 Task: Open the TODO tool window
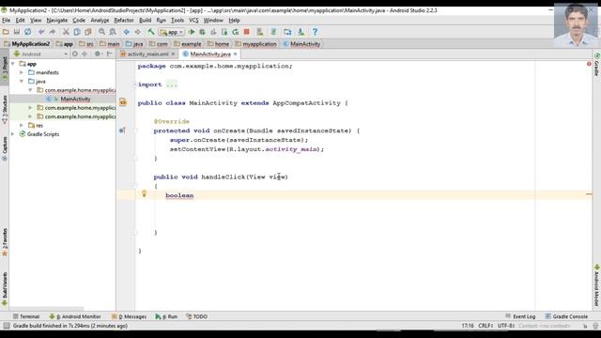click(x=196, y=316)
